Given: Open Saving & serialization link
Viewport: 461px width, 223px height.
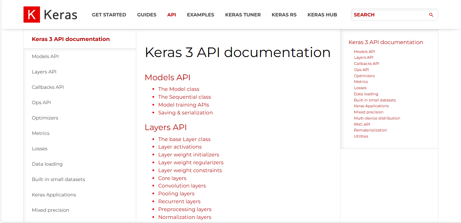Looking at the screenshot, I should 186,113.
